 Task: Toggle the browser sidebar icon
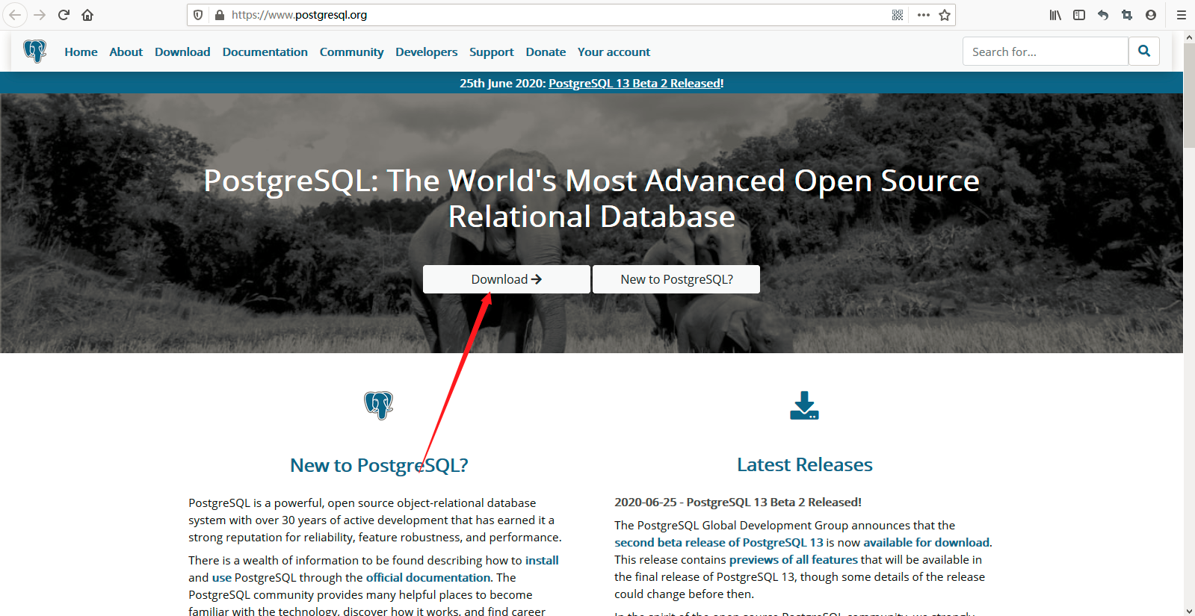point(1079,15)
